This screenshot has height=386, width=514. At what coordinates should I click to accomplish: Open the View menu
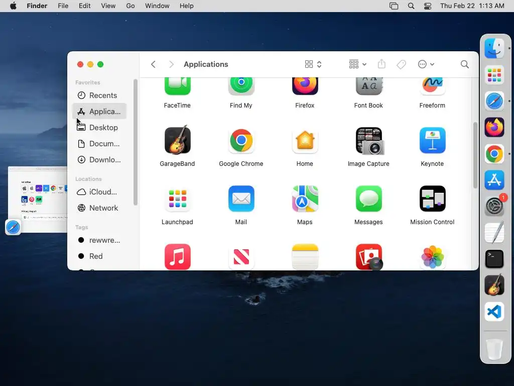108,6
